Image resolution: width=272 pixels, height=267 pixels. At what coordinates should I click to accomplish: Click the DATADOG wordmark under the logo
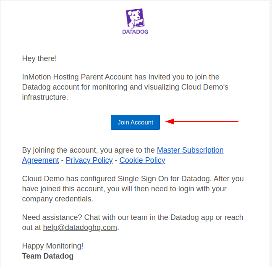click(x=135, y=32)
